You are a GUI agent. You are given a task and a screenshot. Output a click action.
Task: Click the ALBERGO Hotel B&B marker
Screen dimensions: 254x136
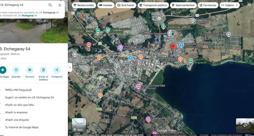(138, 87)
